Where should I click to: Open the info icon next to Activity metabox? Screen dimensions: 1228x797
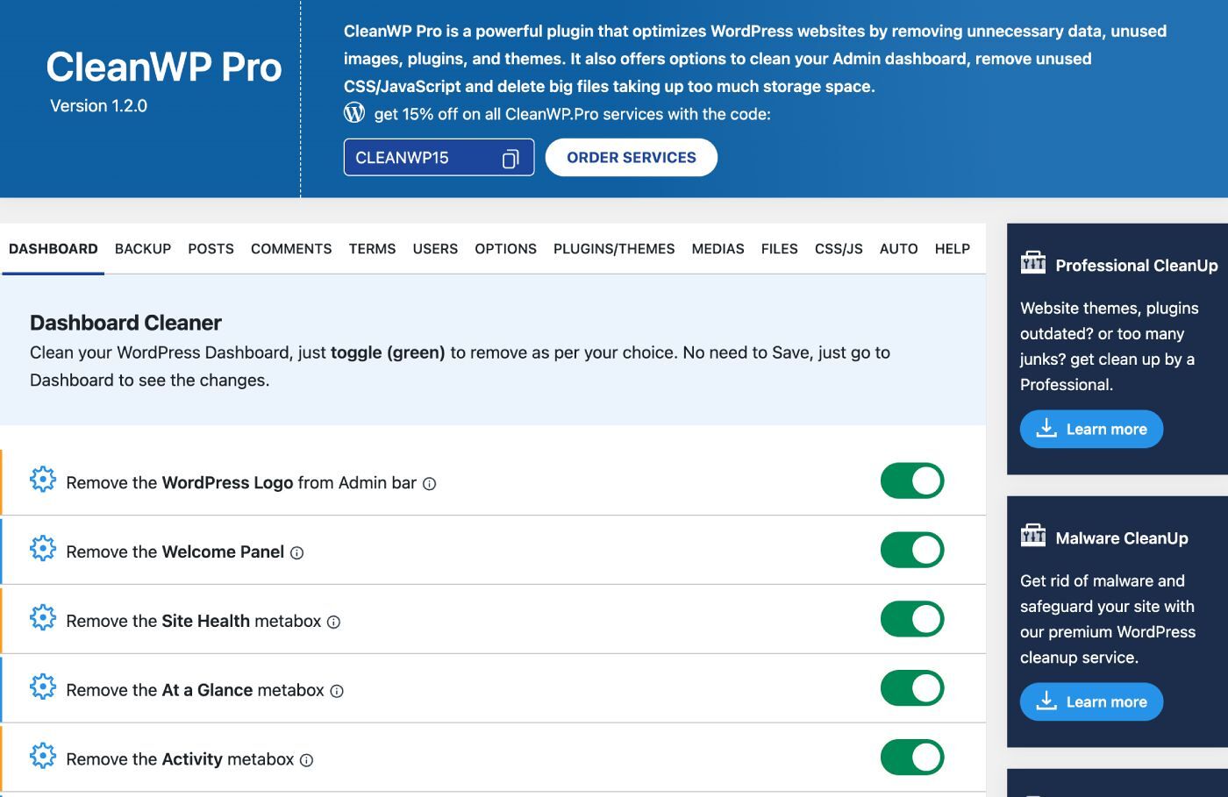click(304, 760)
